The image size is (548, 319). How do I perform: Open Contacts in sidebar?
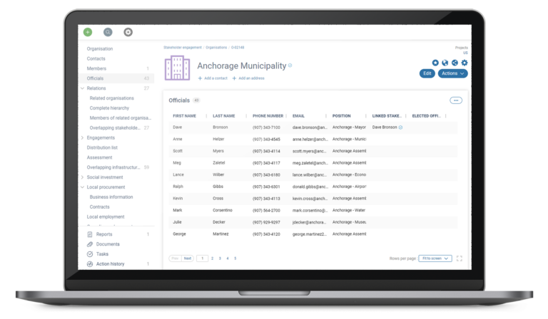96,58
